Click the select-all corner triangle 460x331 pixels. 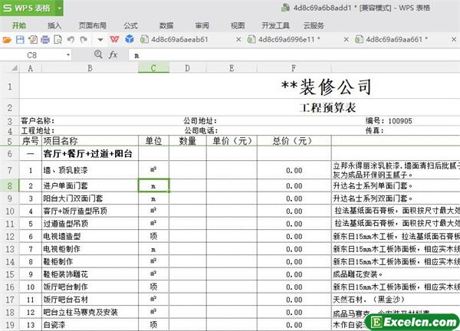tap(14, 68)
